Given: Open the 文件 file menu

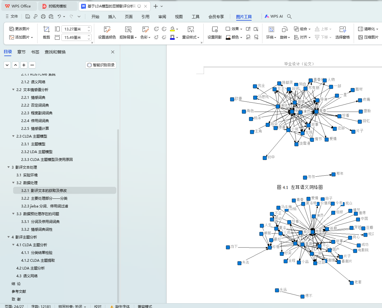Looking at the screenshot, I should pos(12,16).
